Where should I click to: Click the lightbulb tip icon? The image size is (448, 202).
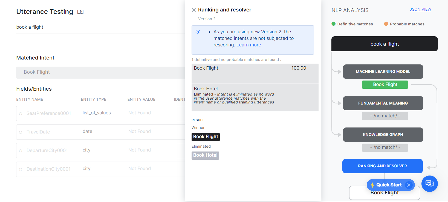[198, 32]
